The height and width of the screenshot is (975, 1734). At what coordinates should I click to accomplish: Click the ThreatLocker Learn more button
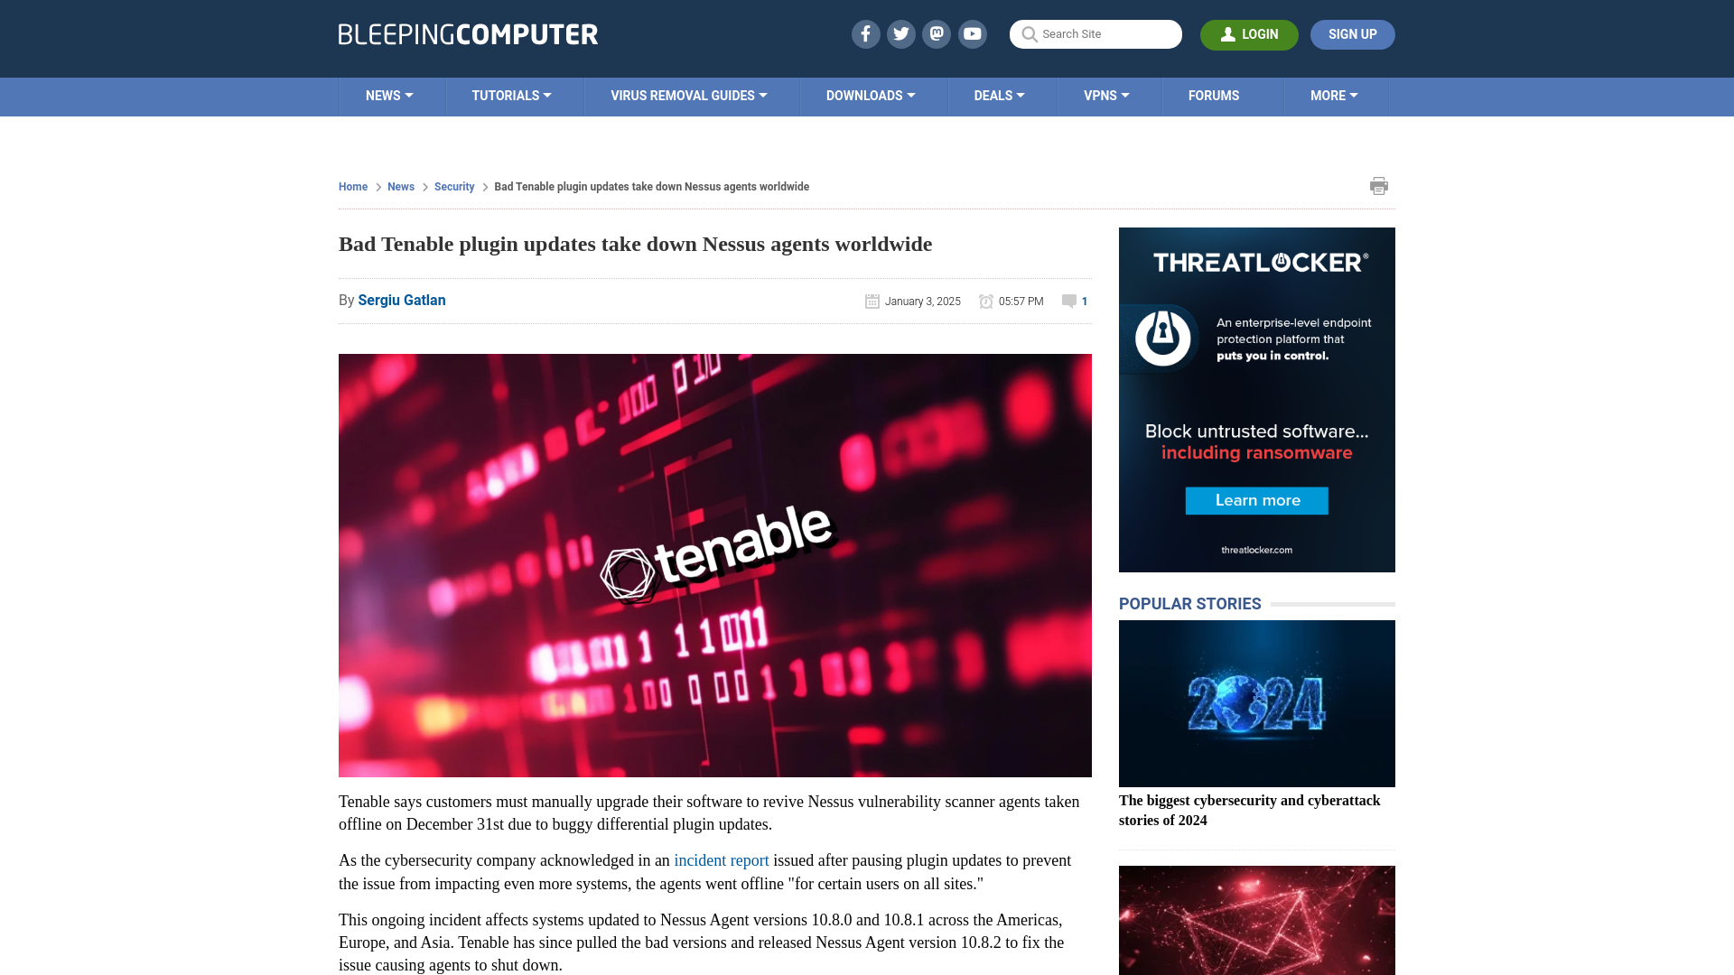coord(1256,500)
